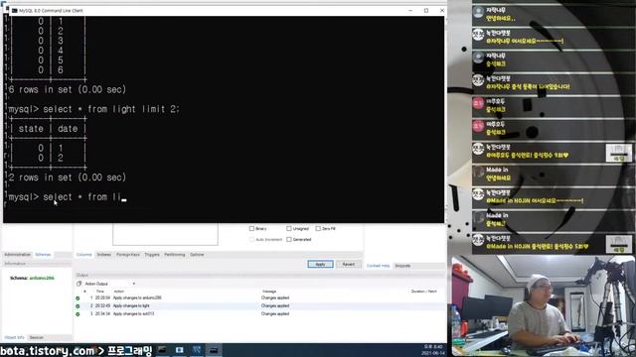Select the third "Apply changes to" output row
636x357 pixels.
click(259, 314)
